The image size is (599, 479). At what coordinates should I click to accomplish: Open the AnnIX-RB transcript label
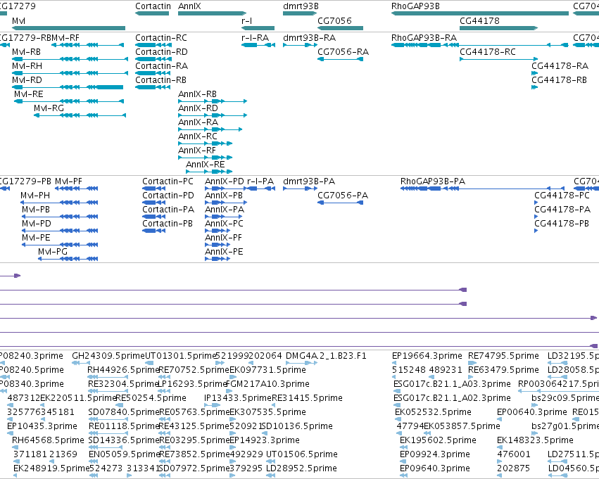[x=198, y=94]
